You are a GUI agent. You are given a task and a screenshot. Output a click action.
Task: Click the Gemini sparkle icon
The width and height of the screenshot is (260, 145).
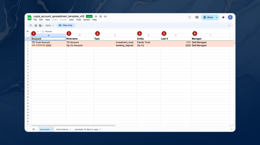point(223,17)
